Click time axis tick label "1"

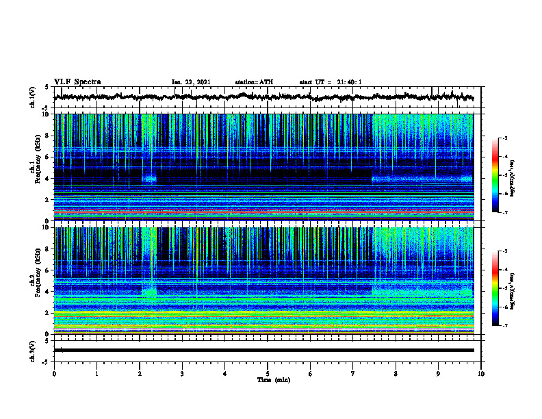click(x=96, y=374)
